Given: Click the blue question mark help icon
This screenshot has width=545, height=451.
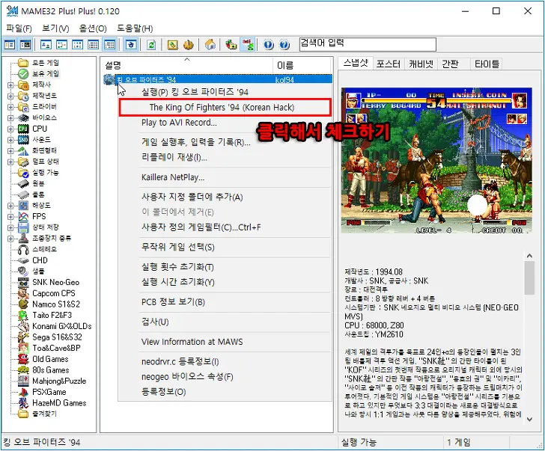Looking at the screenshot, I should (x=284, y=44).
